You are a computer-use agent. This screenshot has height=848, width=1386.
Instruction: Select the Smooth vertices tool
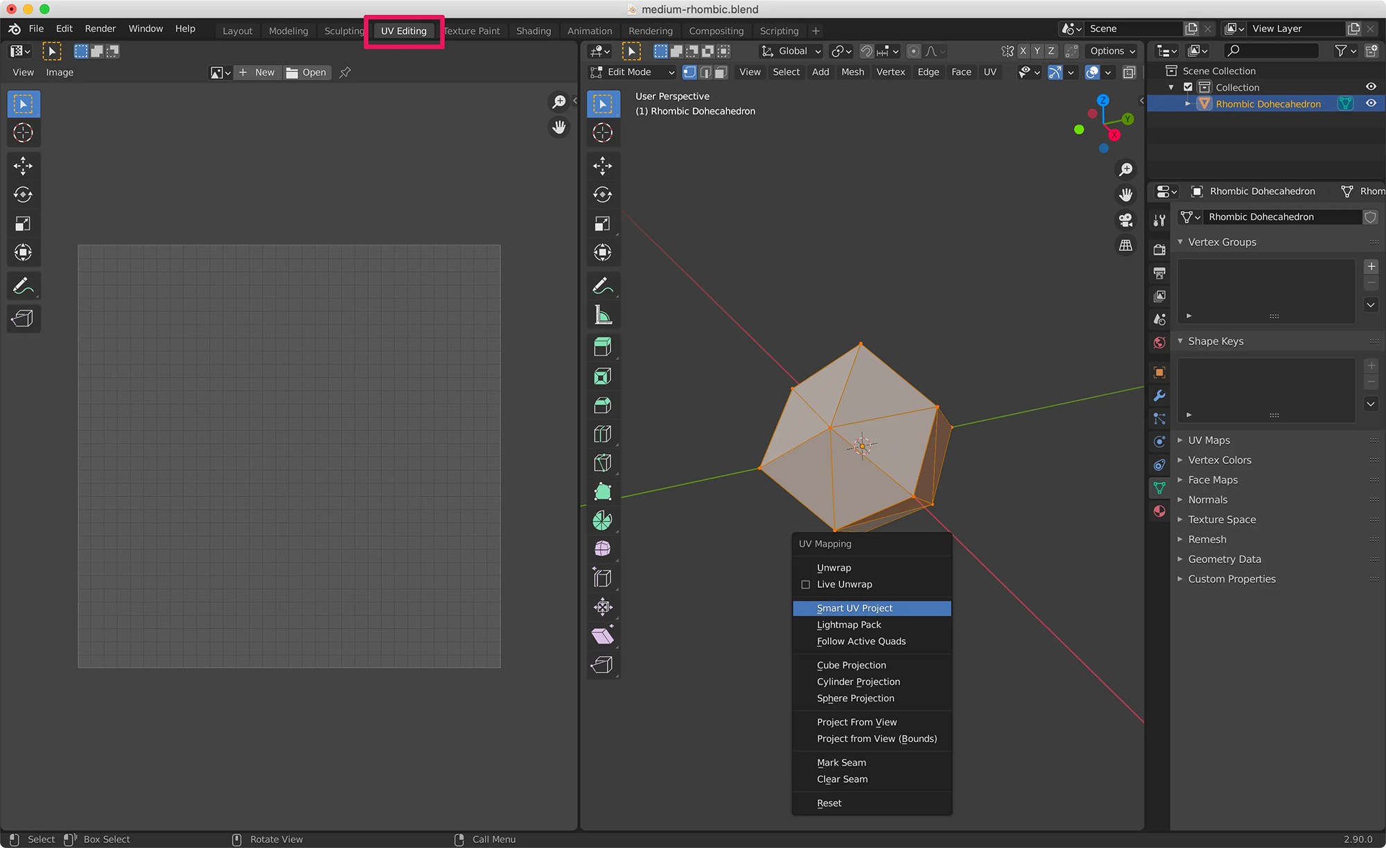click(x=603, y=549)
